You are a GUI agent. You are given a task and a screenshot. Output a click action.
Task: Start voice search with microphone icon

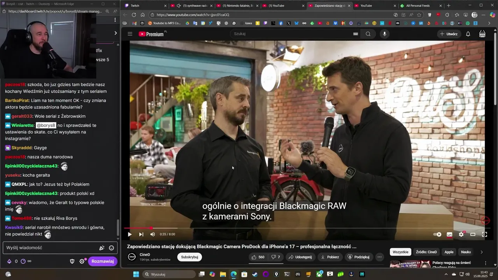click(x=385, y=34)
